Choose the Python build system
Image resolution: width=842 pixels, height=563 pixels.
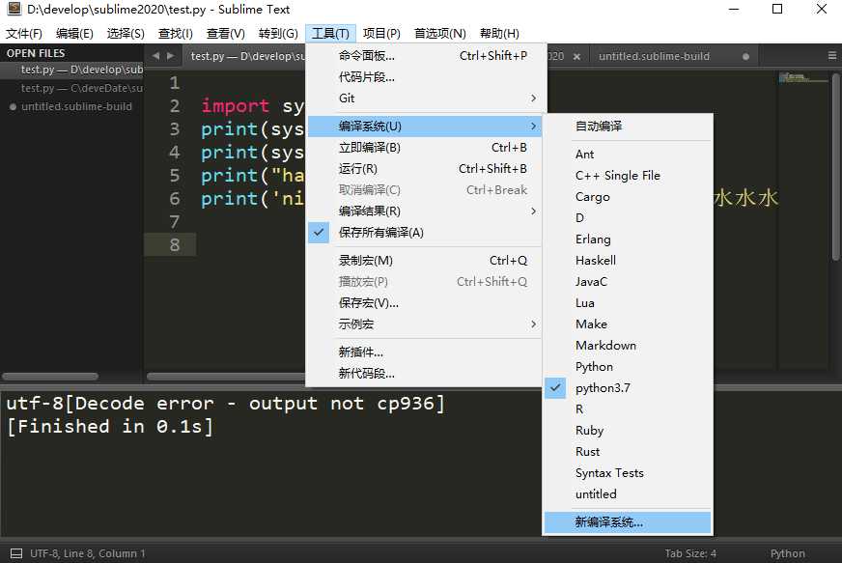pos(628,366)
